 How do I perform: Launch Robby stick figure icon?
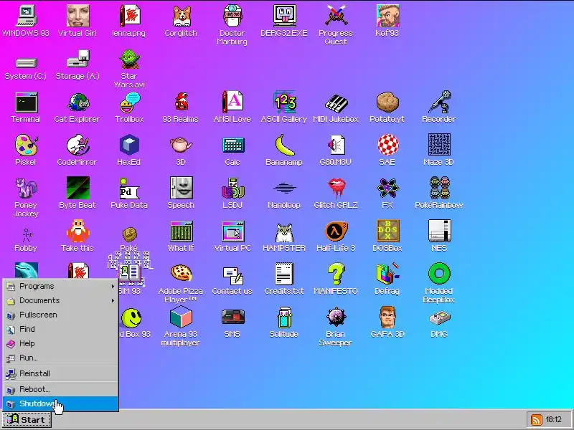pos(26,235)
